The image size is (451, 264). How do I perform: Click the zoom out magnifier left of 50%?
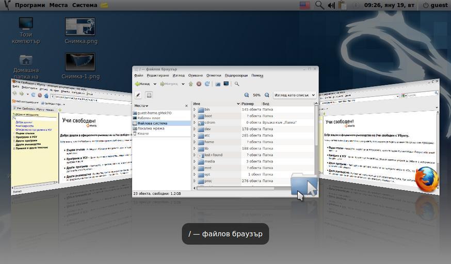click(x=247, y=95)
